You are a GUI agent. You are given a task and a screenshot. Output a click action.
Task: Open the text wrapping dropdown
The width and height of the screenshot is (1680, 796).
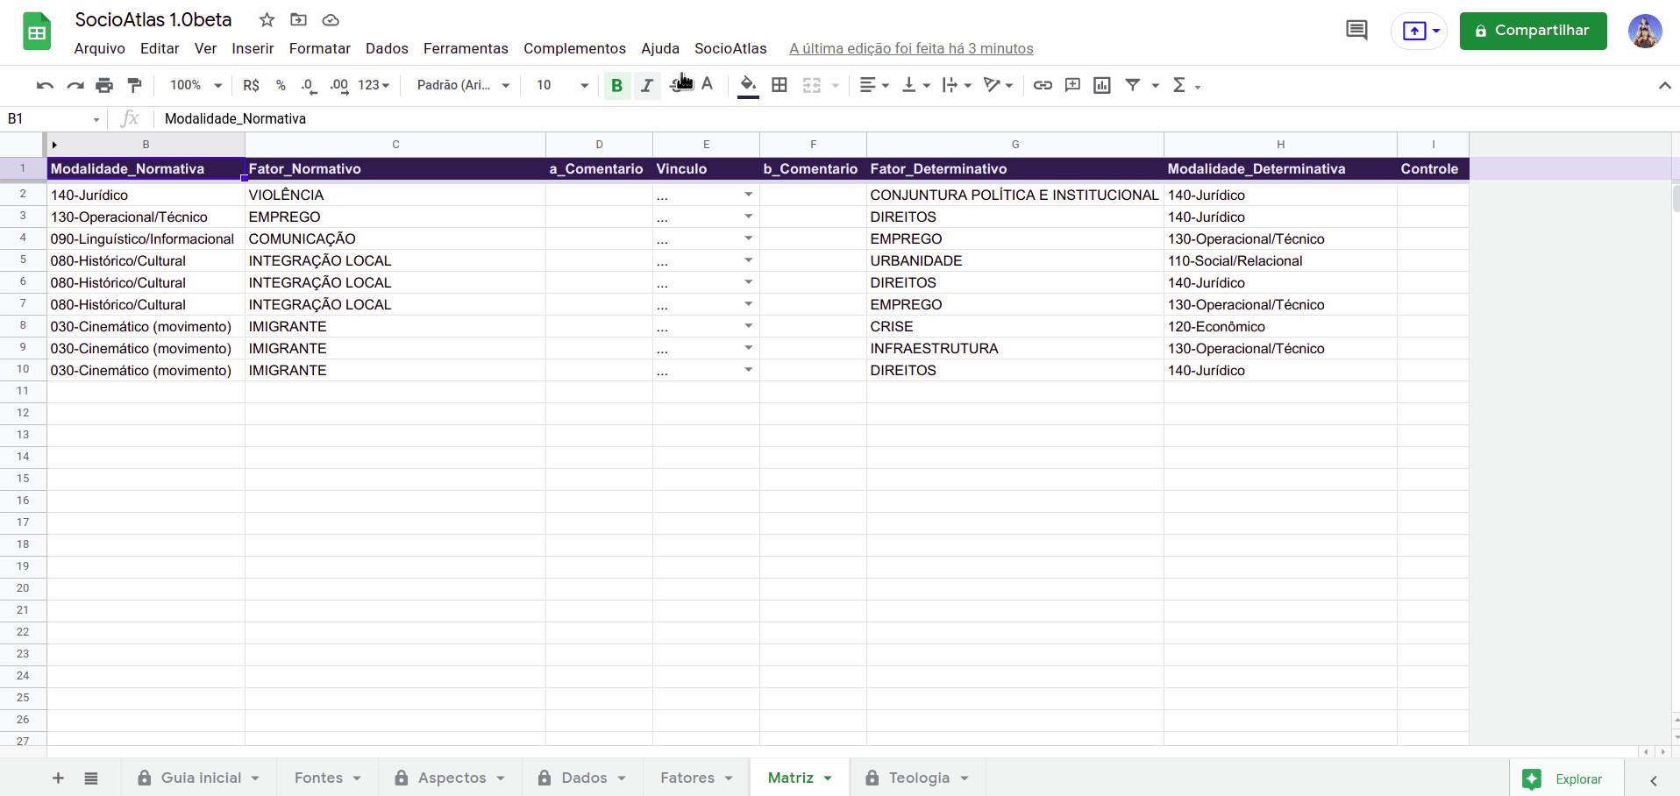957,85
